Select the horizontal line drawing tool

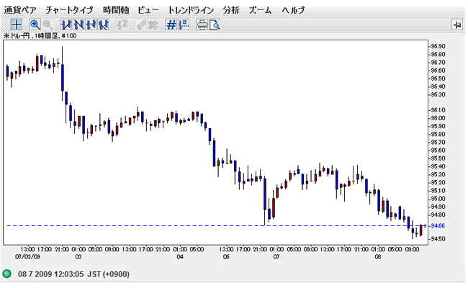tap(91, 24)
